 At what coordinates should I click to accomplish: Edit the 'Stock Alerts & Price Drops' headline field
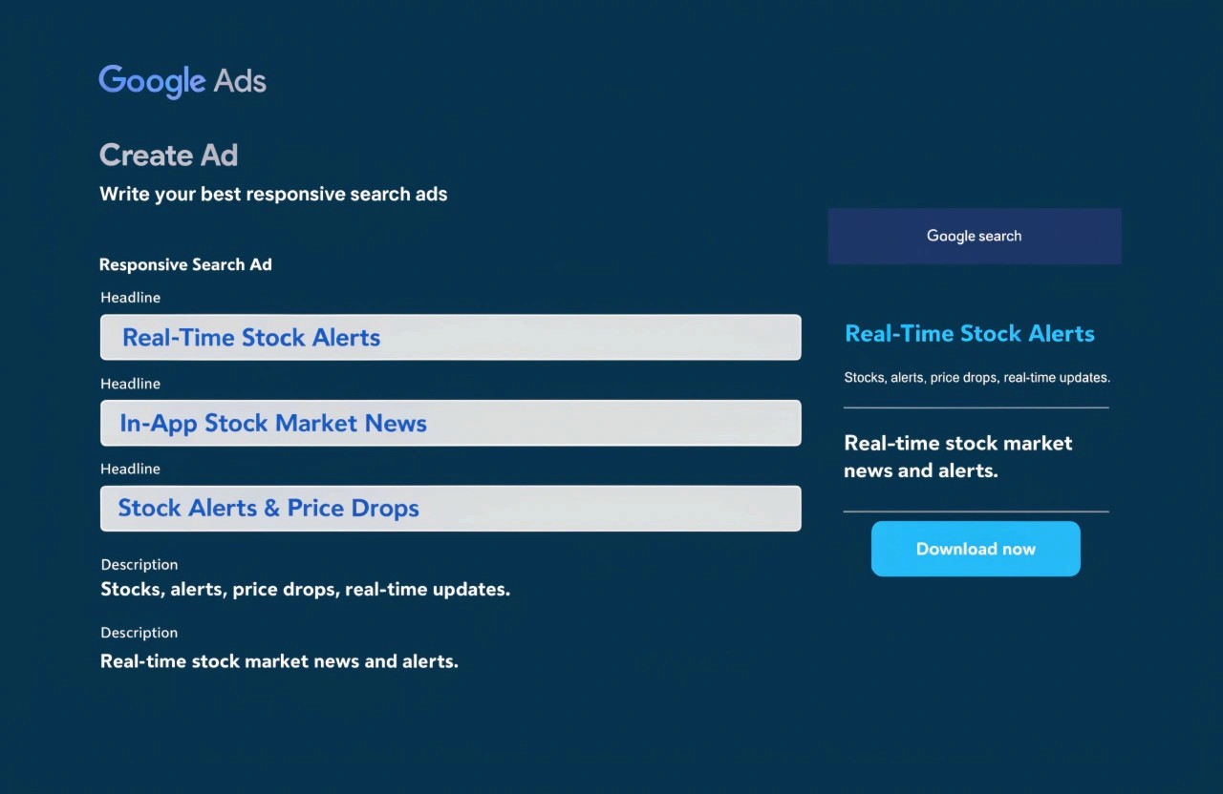(x=450, y=509)
